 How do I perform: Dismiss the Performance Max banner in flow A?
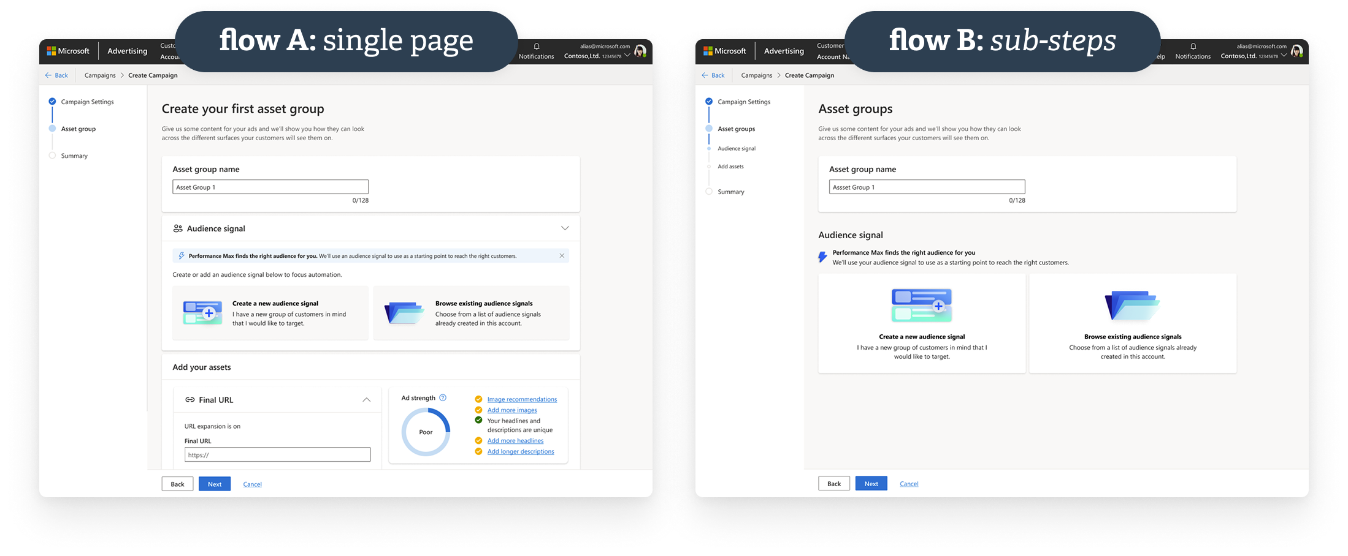point(562,256)
